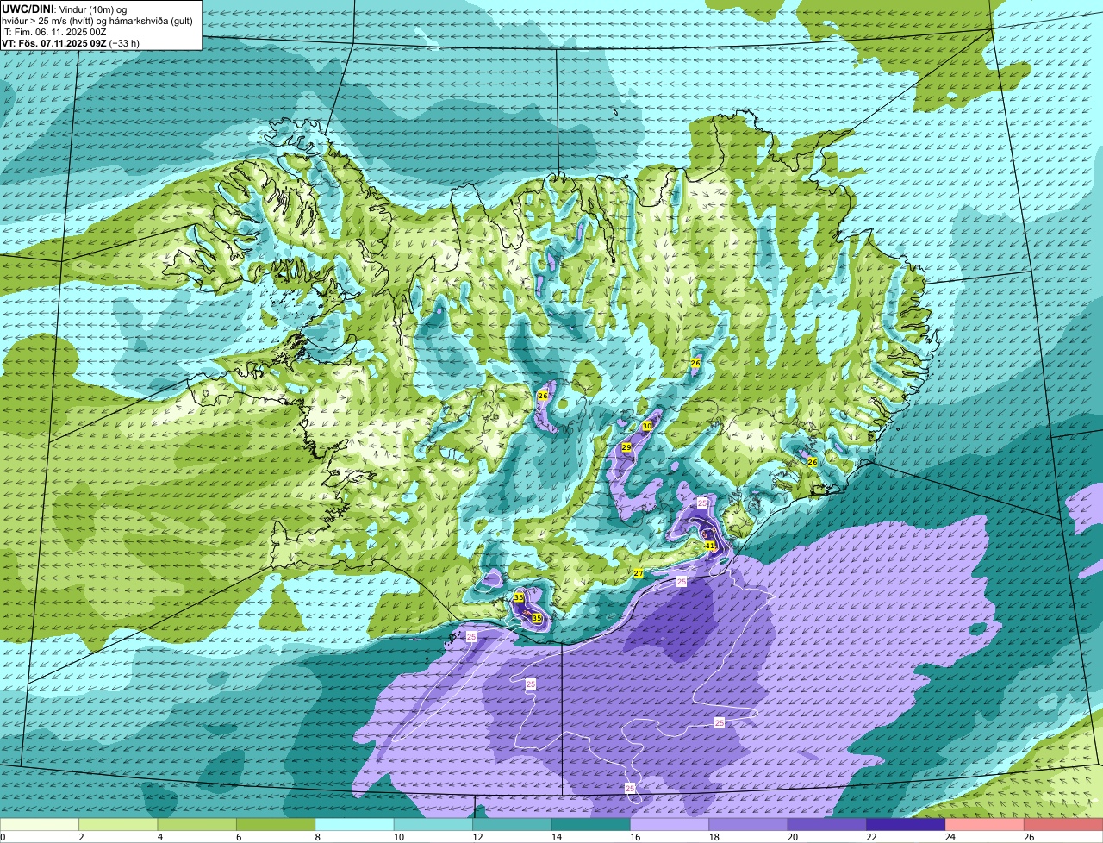Pick the legend color between 24 and 26
This screenshot has height=843, width=1103.
985,824
